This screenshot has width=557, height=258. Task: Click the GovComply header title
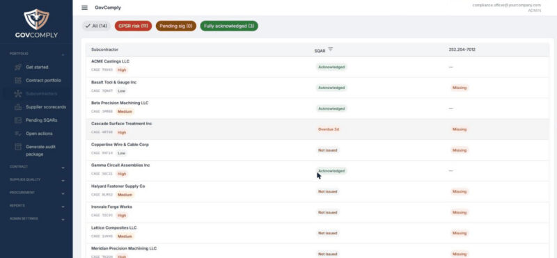[x=108, y=8]
